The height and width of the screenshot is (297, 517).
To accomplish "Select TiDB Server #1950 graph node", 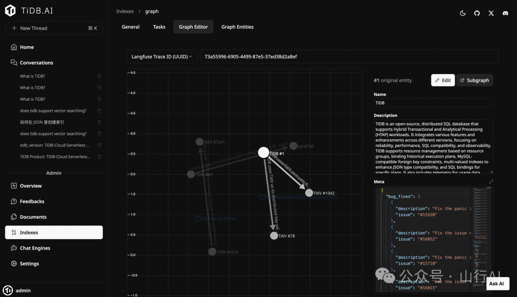I will point(198,219).
